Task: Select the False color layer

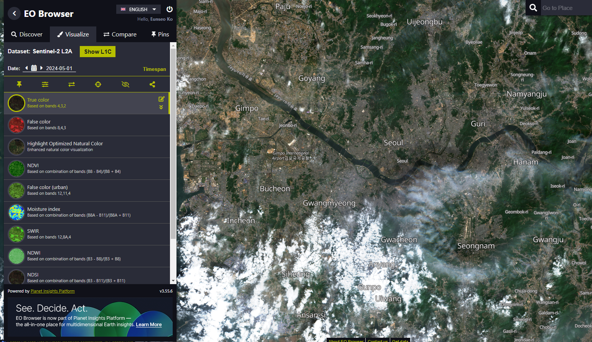Action: click(x=87, y=125)
